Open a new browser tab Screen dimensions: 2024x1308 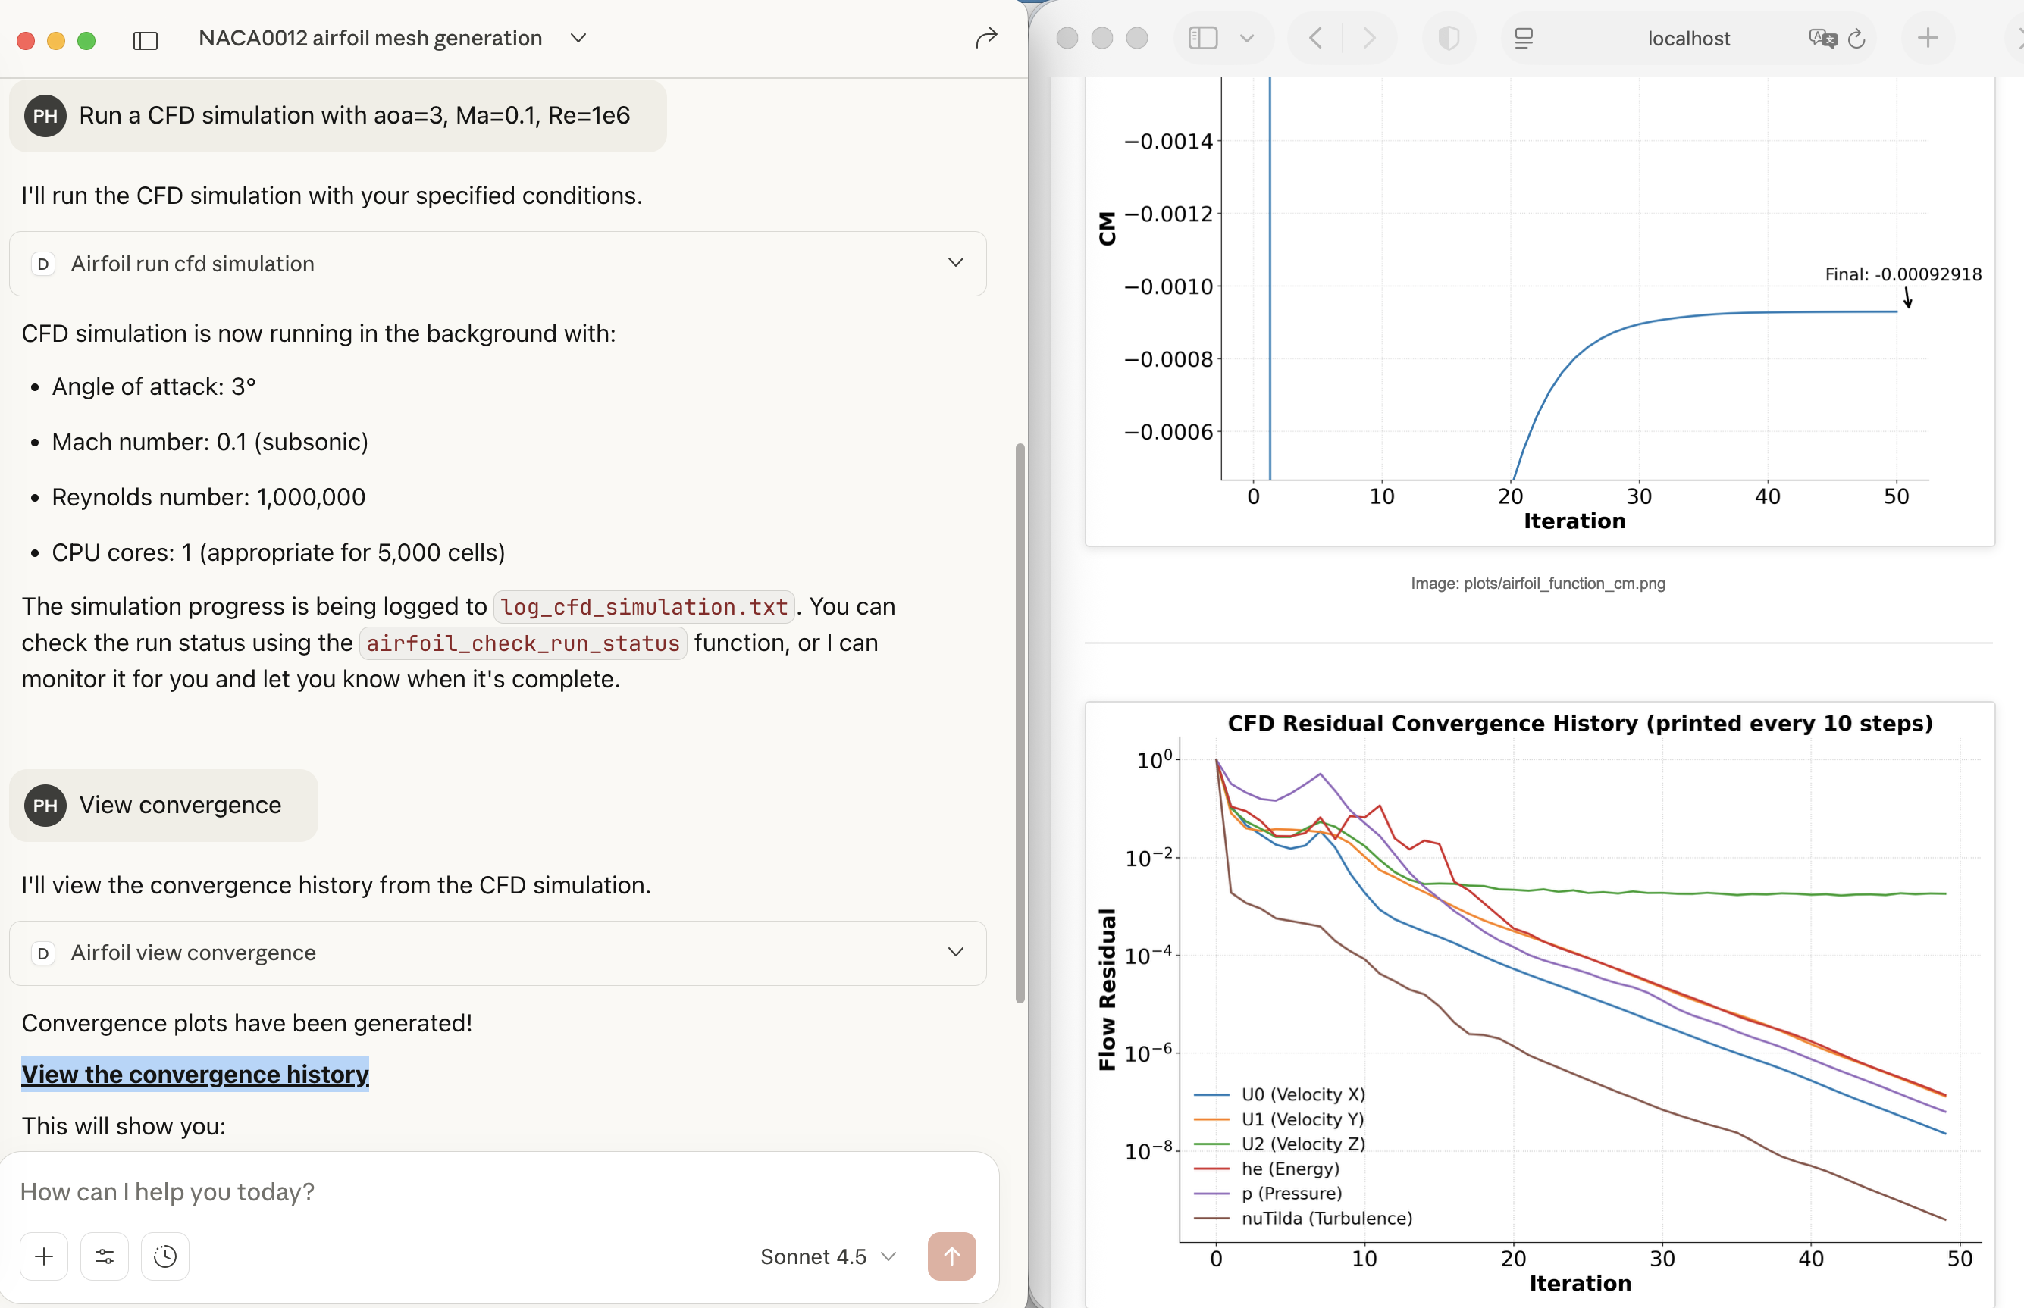(x=1927, y=38)
